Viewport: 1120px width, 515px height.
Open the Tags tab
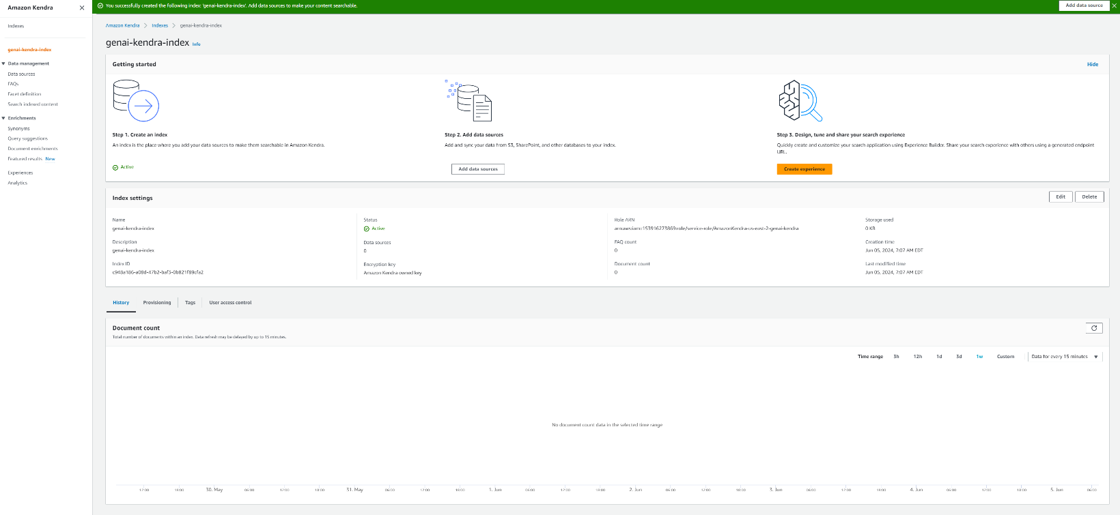(190, 303)
